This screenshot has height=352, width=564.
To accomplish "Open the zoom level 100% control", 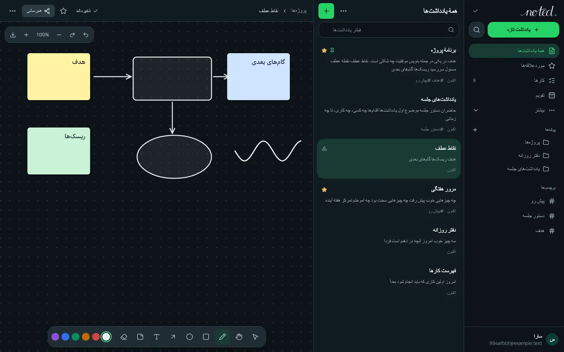I will point(43,35).
